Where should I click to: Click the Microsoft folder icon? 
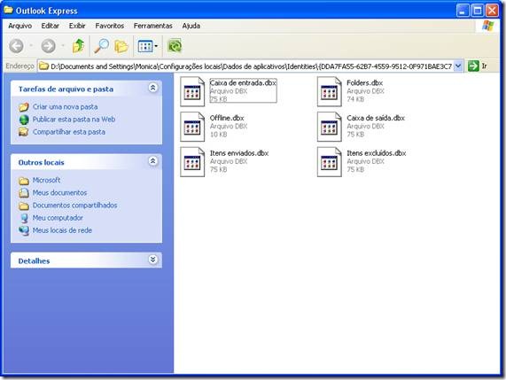pyautogui.click(x=24, y=181)
